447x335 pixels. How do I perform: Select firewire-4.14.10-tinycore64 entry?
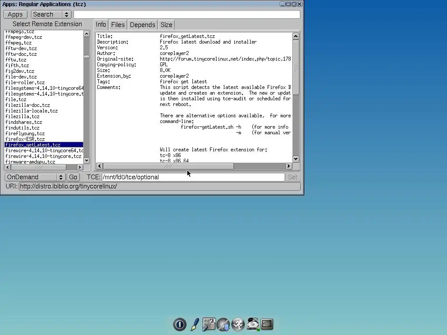44,150
